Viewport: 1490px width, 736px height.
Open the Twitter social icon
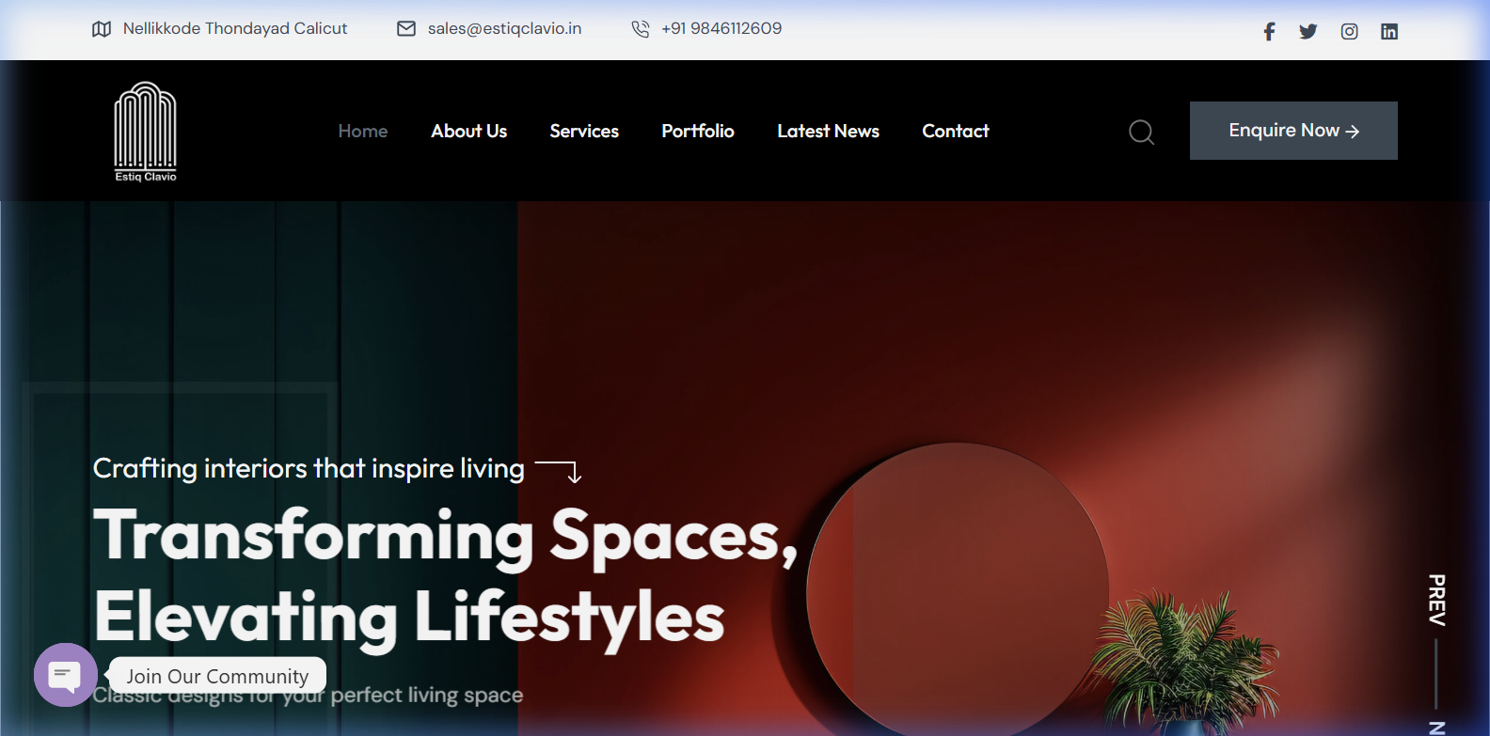click(x=1308, y=32)
